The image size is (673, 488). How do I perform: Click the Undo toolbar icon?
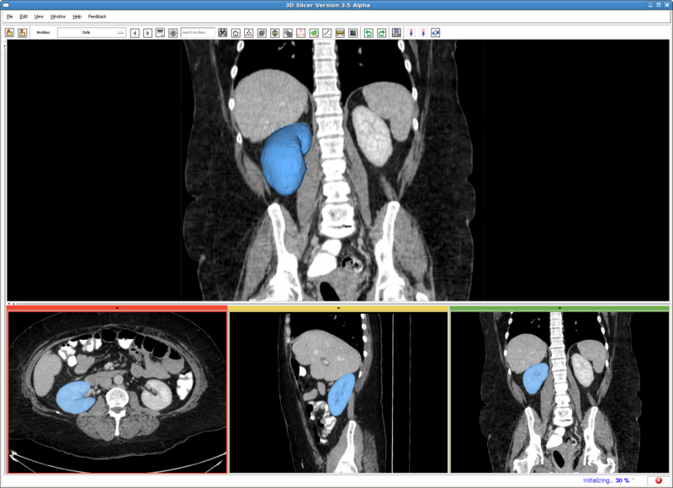point(368,32)
